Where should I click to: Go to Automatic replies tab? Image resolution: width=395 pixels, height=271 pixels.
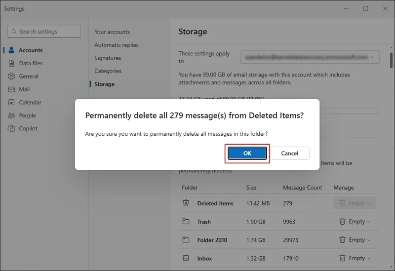(x=117, y=45)
